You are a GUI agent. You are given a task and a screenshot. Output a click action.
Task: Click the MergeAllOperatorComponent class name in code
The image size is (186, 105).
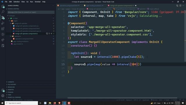[109, 42]
